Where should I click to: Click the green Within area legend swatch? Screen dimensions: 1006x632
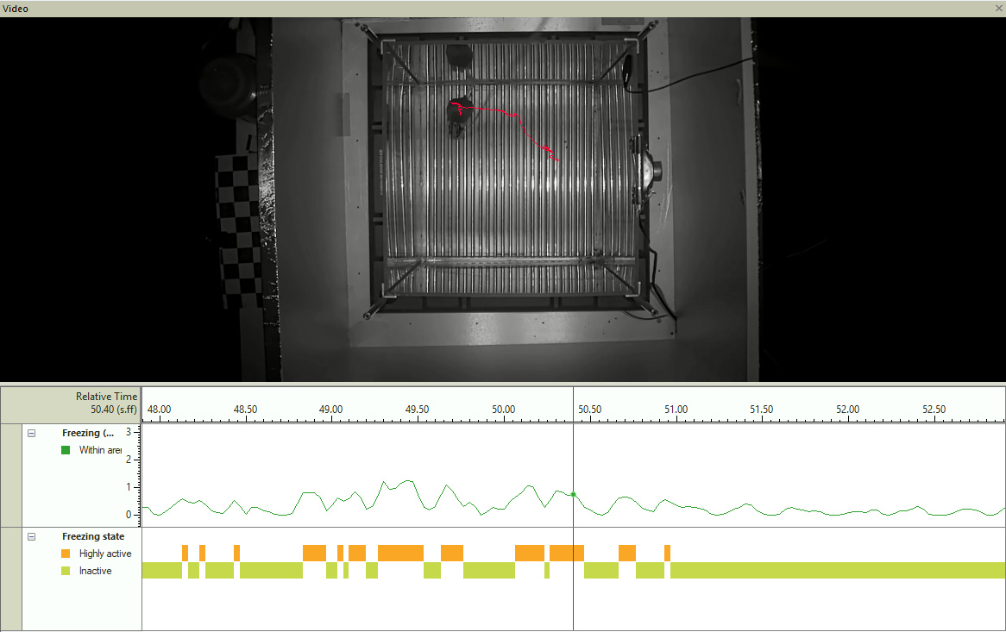[66, 450]
